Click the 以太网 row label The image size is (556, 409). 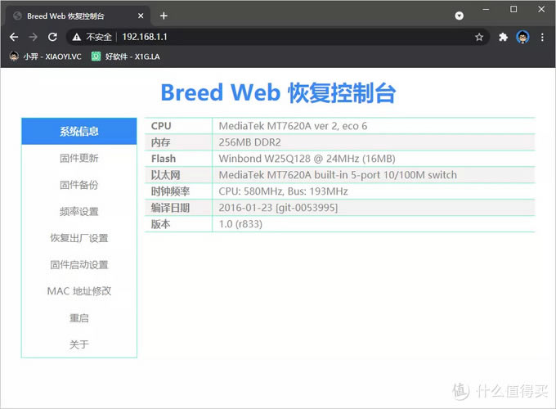point(166,175)
